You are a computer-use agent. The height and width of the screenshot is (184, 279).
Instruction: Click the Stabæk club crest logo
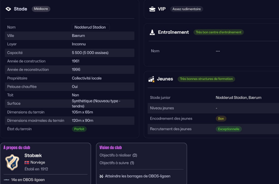[12, 162]
